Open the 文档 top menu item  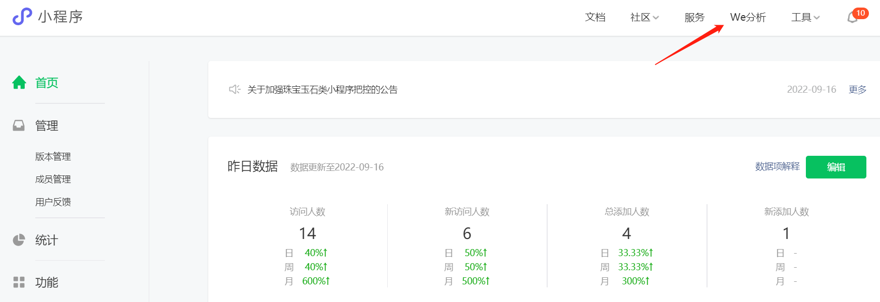click(595, 18)
